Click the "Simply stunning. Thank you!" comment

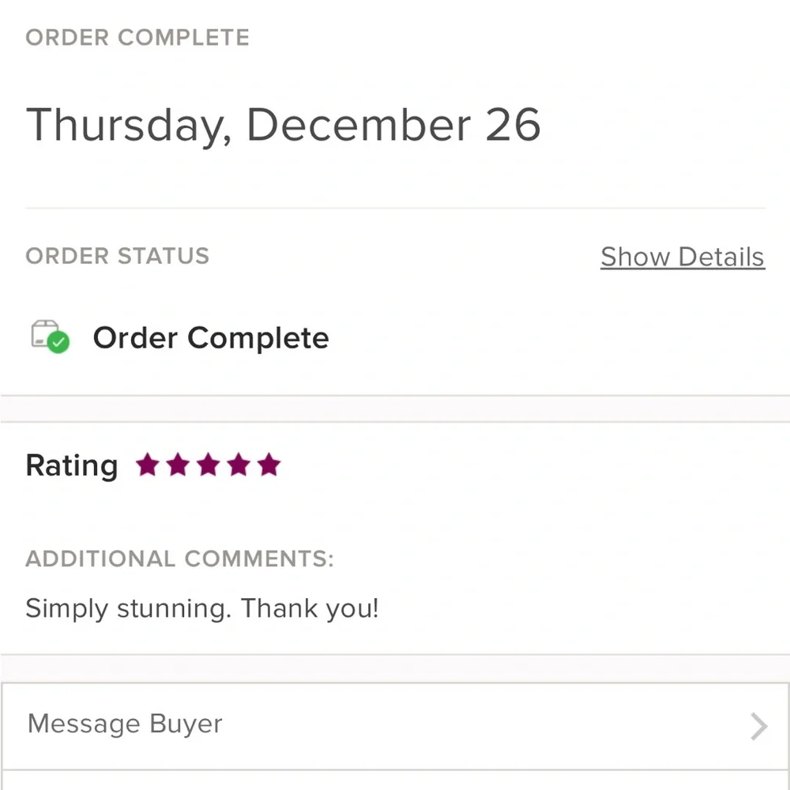[x=202, y=608]
